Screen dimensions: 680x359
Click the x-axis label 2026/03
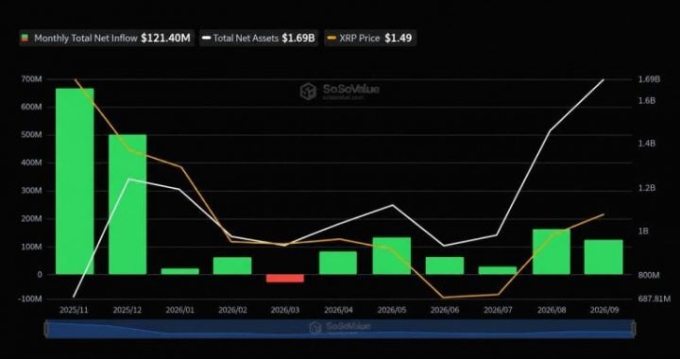(x=285, y=310)
